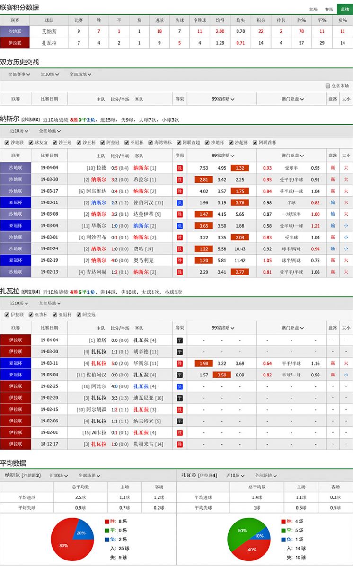Enable the 包含本场 checkbox

point(327,86)
